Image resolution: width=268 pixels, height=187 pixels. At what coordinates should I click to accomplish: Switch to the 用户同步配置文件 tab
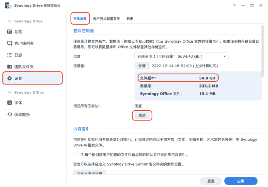[x=106, y=18]
